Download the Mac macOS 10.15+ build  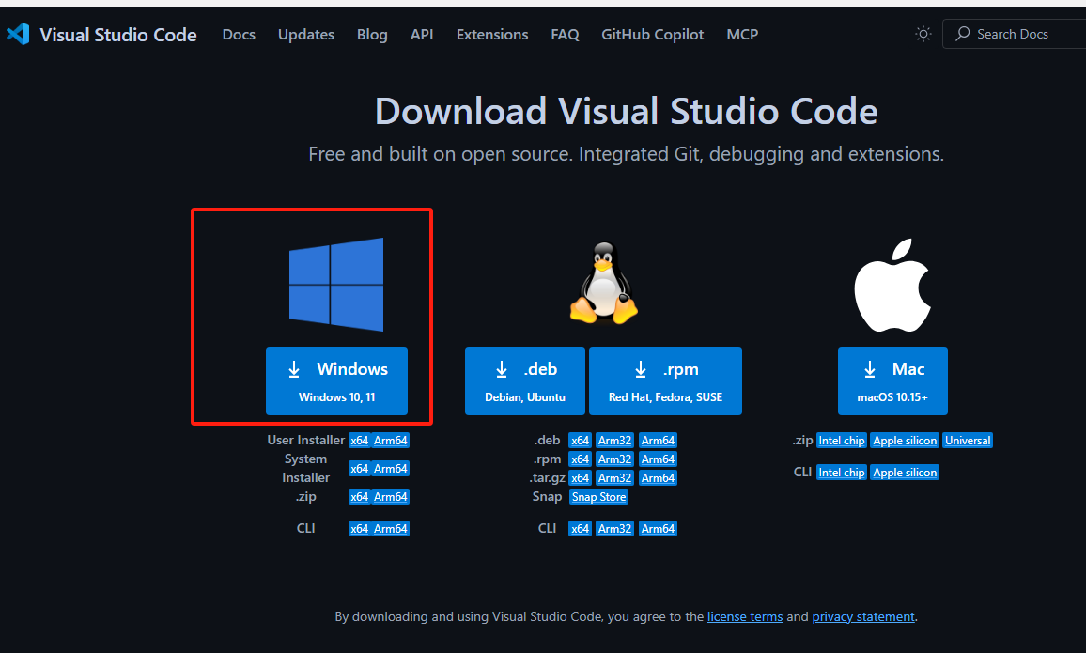coord(892,381)
